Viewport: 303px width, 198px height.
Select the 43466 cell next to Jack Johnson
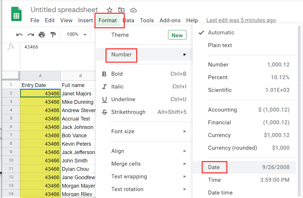pyautogui.click(x=40, y=127)
